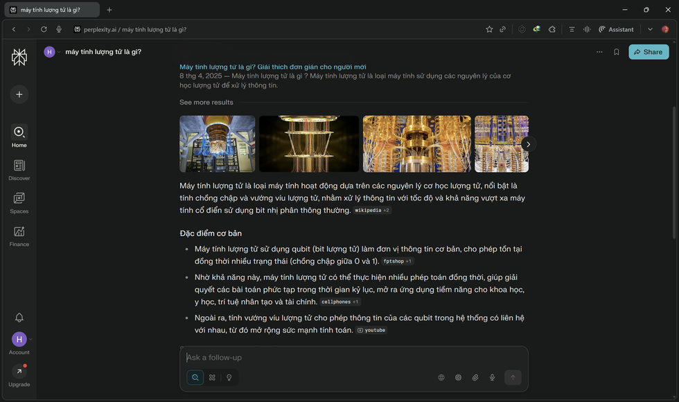This screenshot has height=402, width=679.
Task: Open thread more options ellipsis menu
Action: point(599,52)
